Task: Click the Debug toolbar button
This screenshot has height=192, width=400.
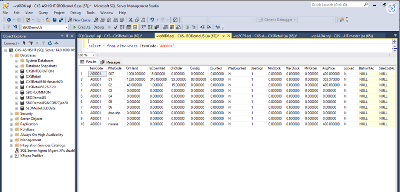Action: (98, 27)
